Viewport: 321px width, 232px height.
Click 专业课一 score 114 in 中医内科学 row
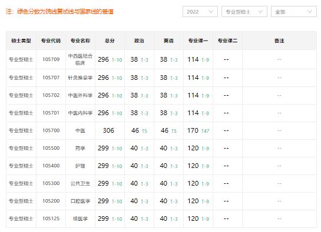coord(193,113)
